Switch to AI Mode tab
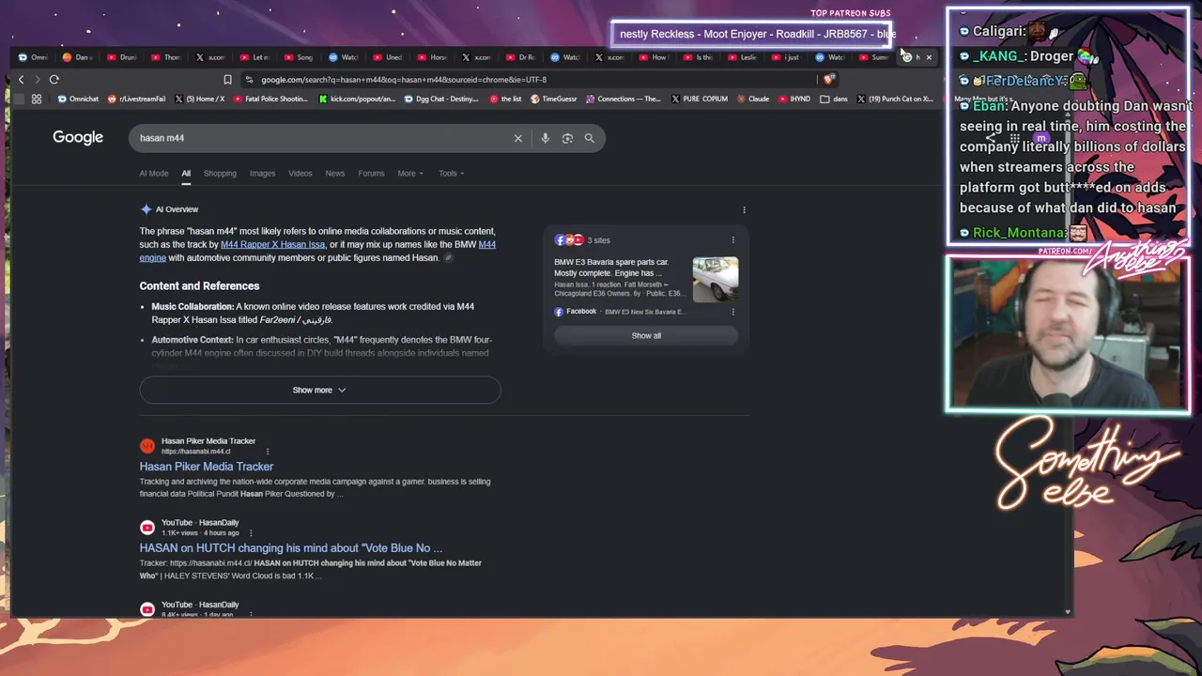Screen dimensions: 1202x676 point(154,174)
